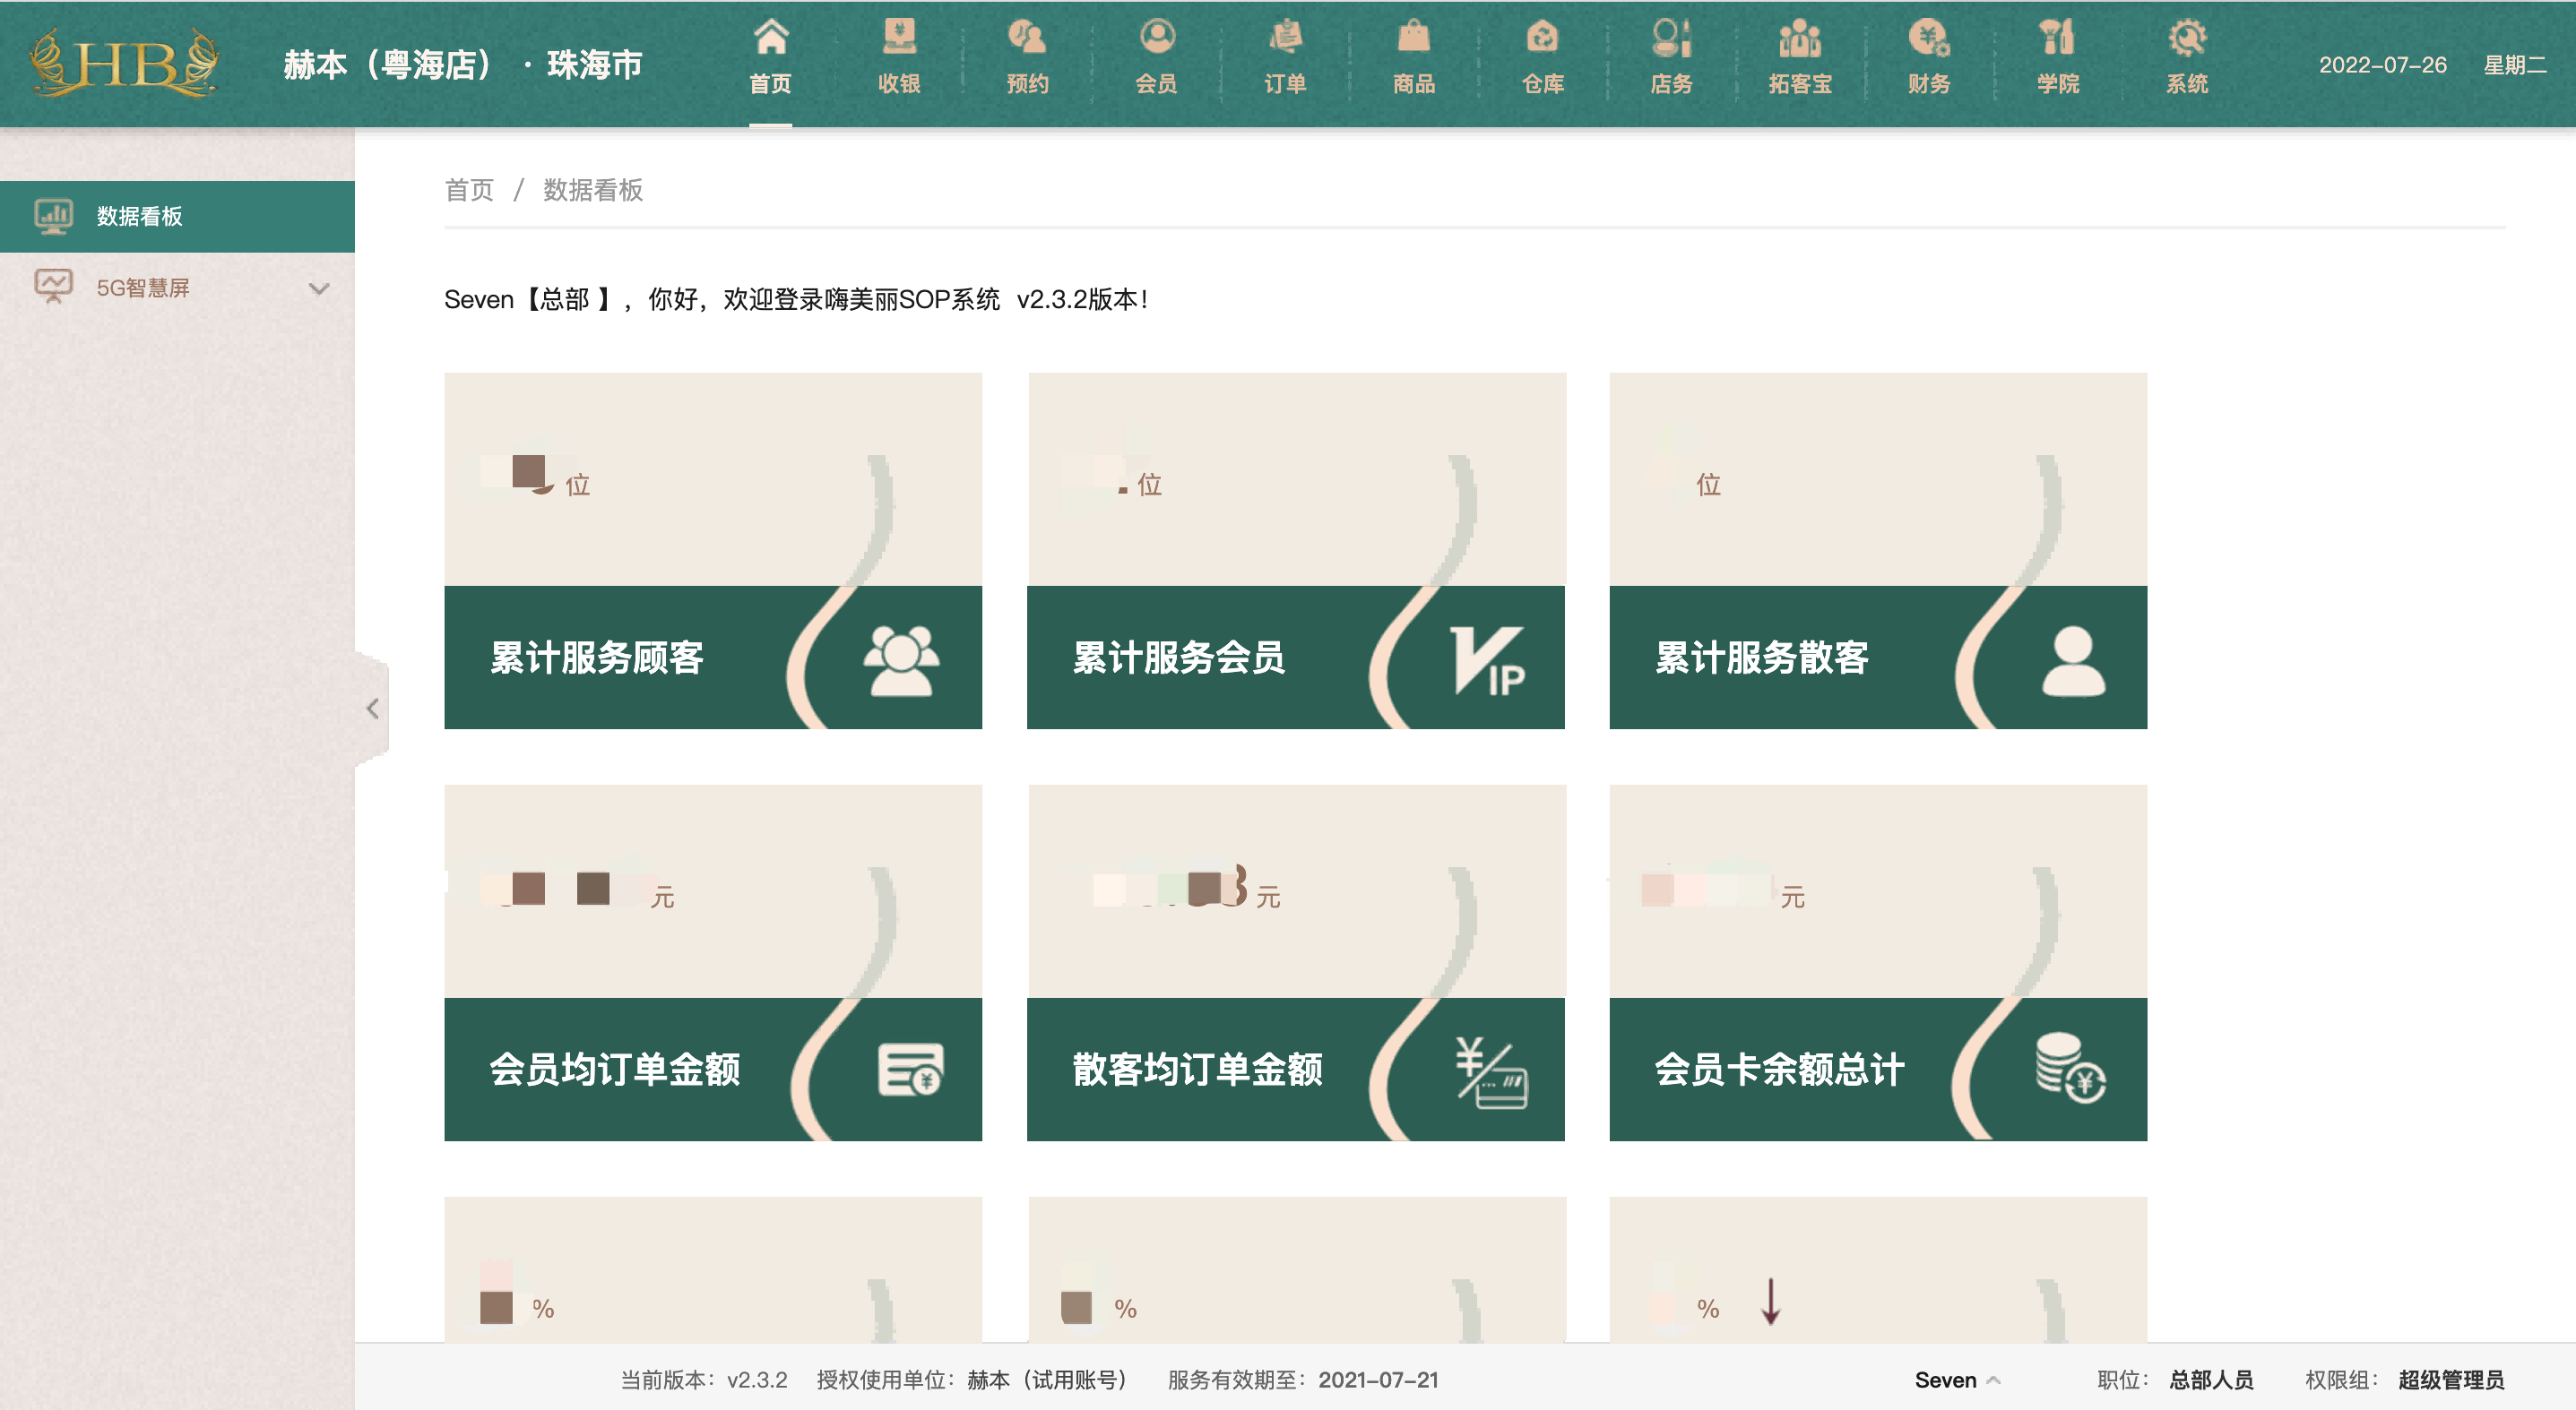Screen dimensions: 2576x1410
Task: Open the 商品 products bag icon
Action: pyautogui.click(x=1413, y=37)
